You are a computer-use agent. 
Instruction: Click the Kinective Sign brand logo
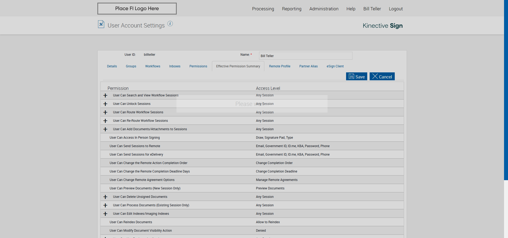point(383,26)
